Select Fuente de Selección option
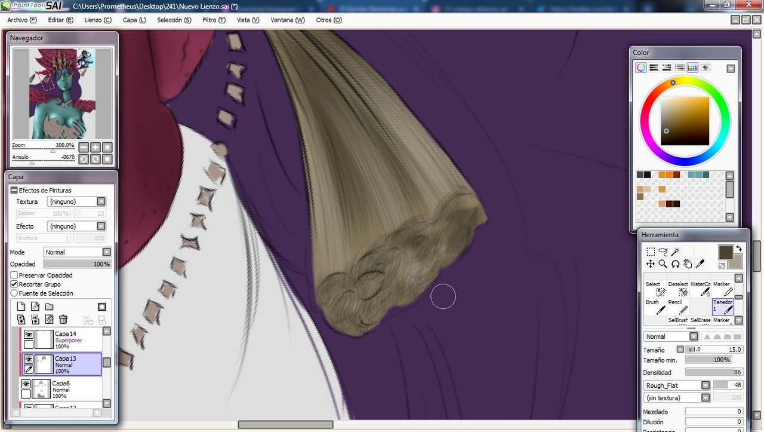 (x=14, y=293)
